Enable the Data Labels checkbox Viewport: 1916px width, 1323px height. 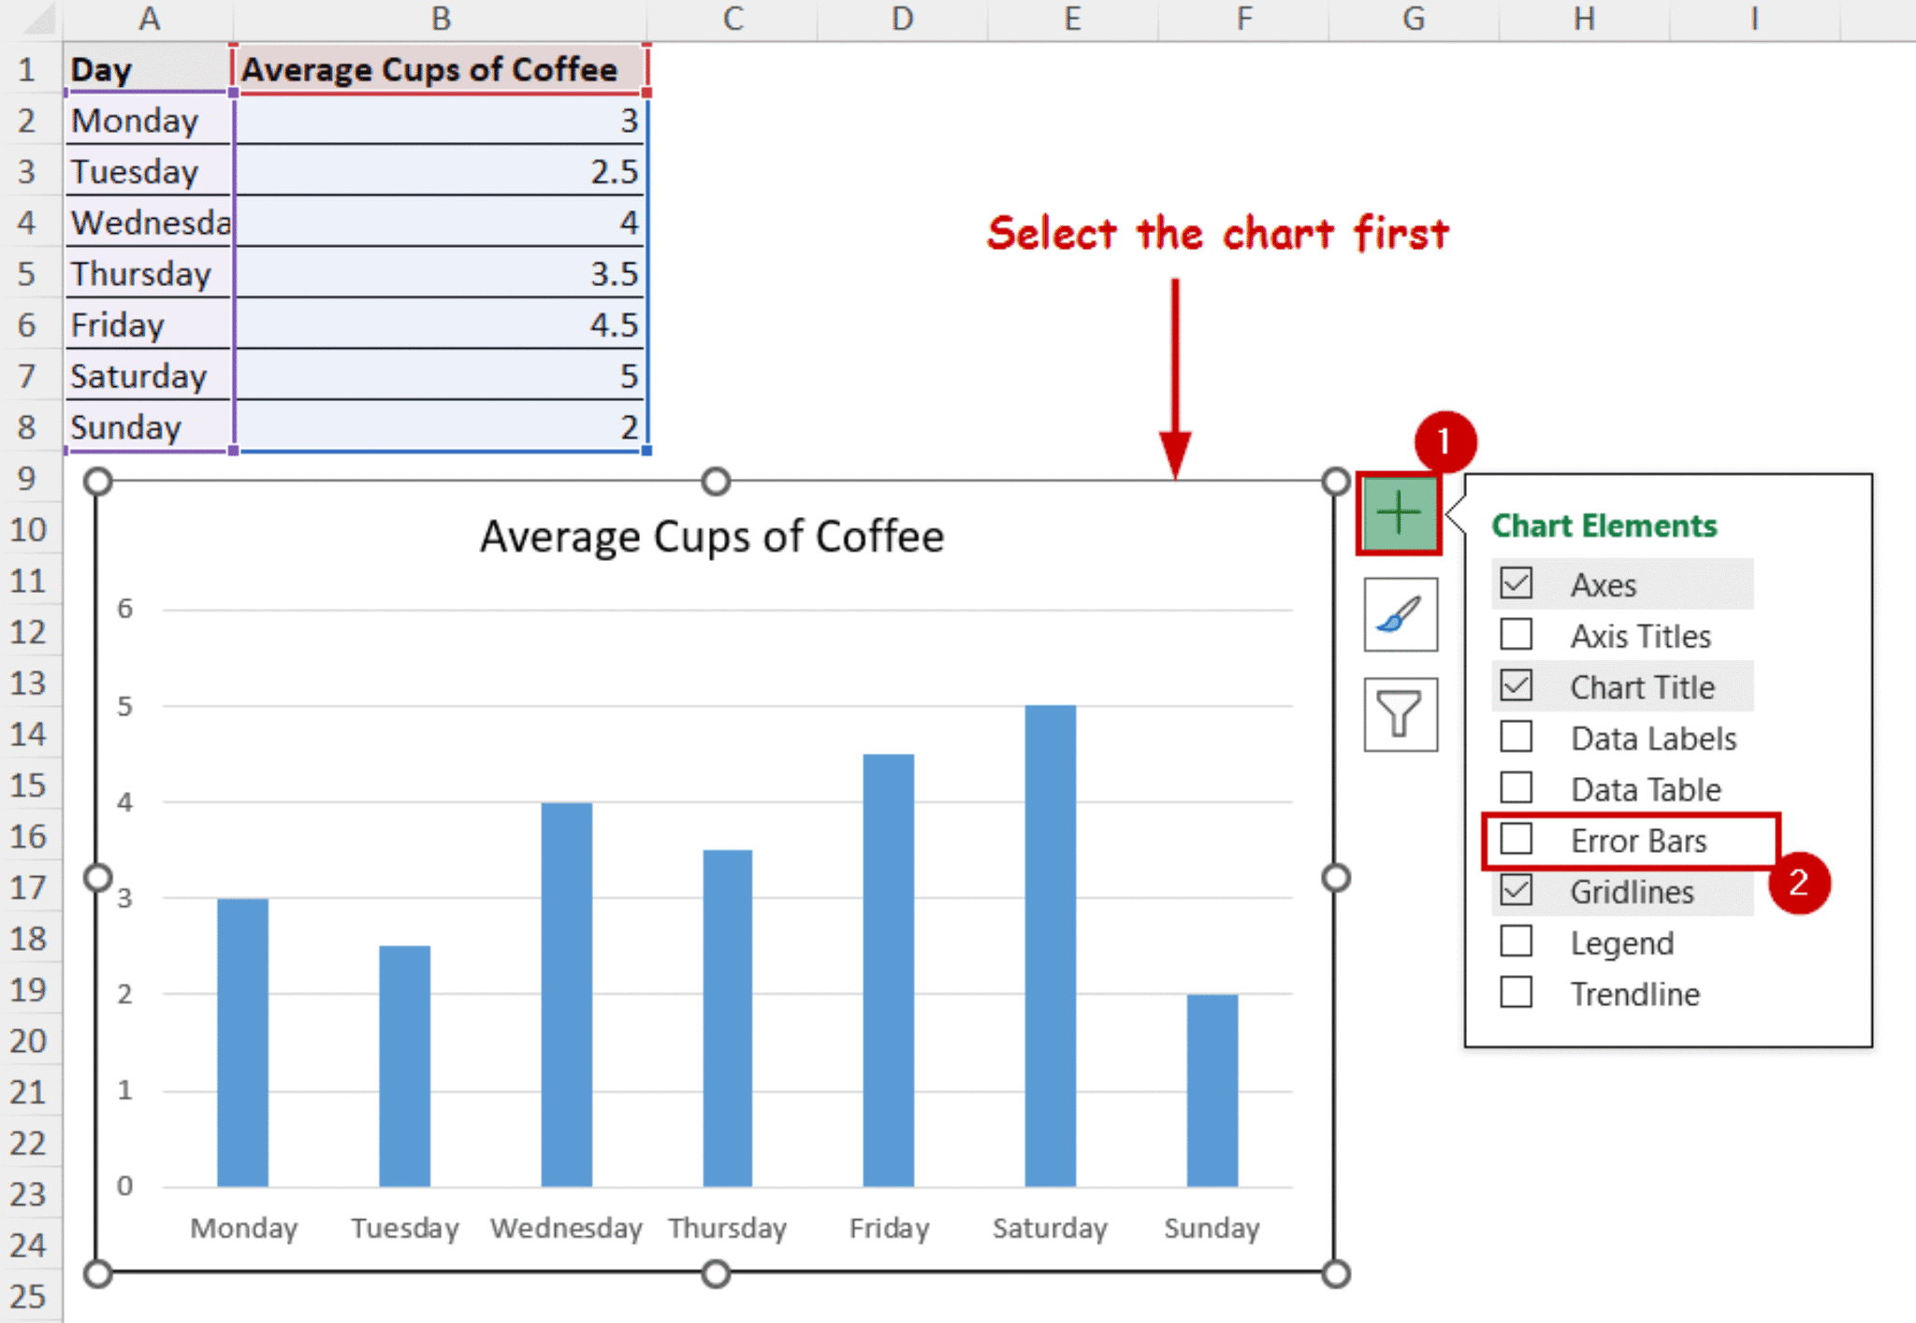point(1516,737)
